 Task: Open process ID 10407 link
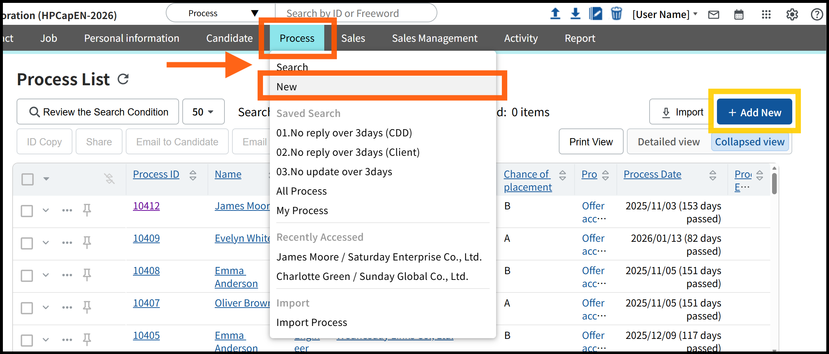(146, 303)
